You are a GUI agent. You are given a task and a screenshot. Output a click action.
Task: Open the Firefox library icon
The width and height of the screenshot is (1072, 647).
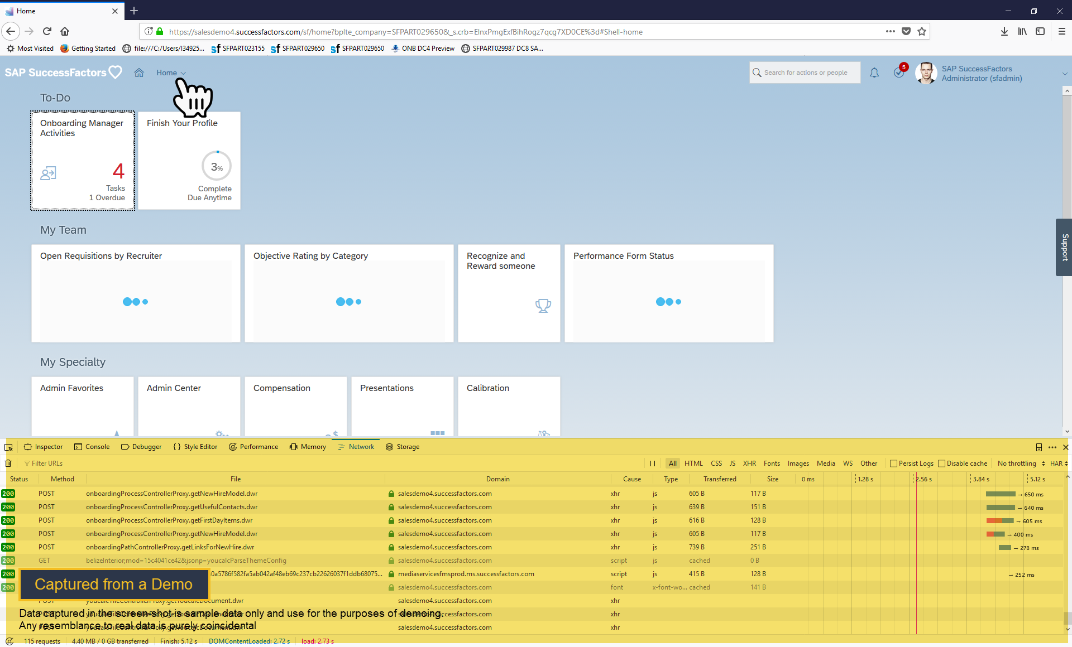1022,31
